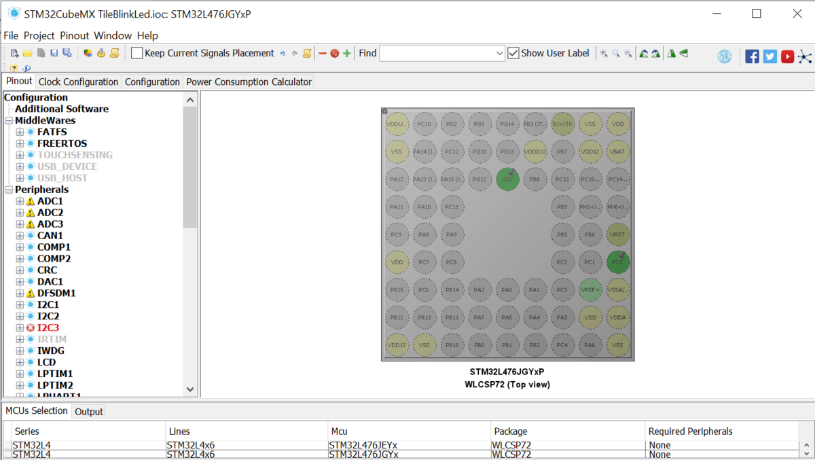Open the YouTube link icon
The width and height of the screenshot is (815, 460).
pos(787,56)
